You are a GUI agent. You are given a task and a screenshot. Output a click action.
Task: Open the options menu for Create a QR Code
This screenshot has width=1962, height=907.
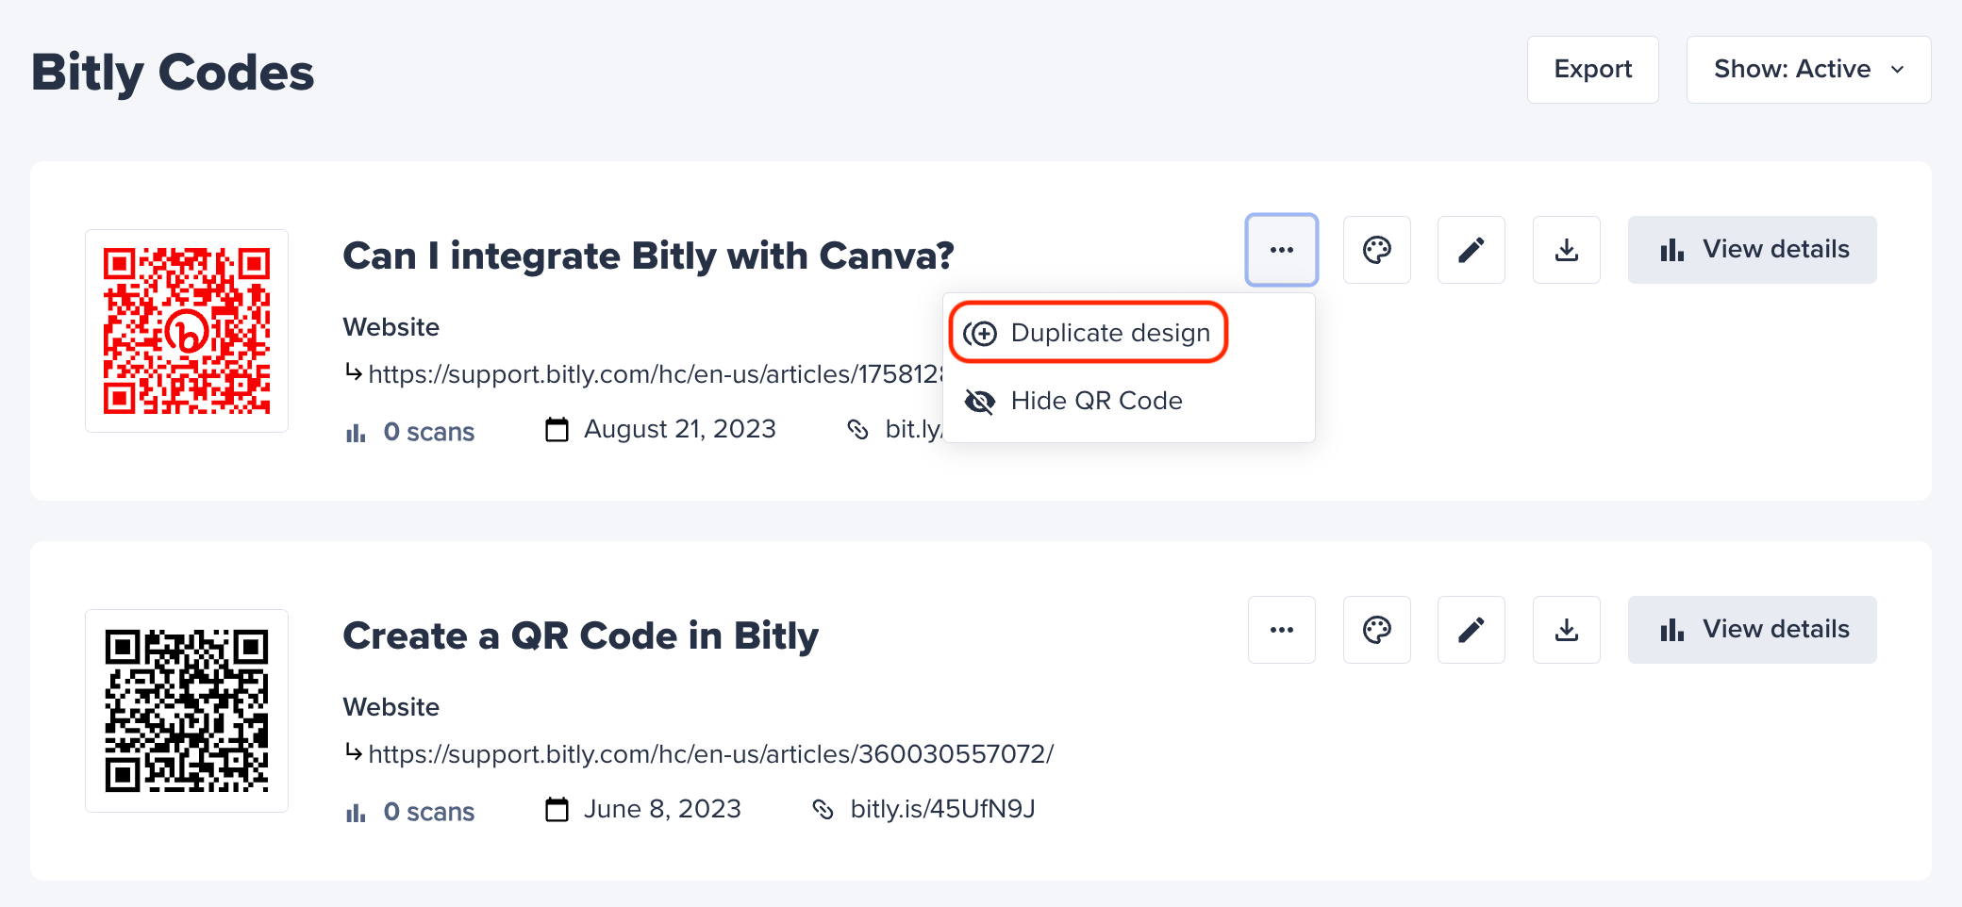pyautogui.click(x=1281, y=629)
